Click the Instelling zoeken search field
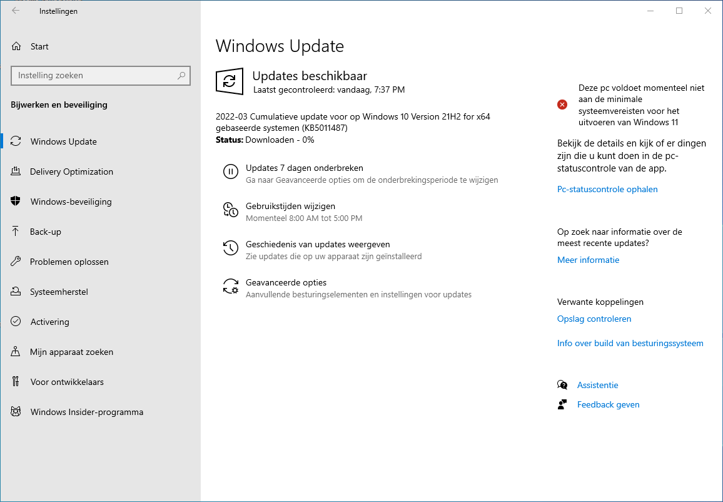The image size is (723, 502). coord(94,76)
